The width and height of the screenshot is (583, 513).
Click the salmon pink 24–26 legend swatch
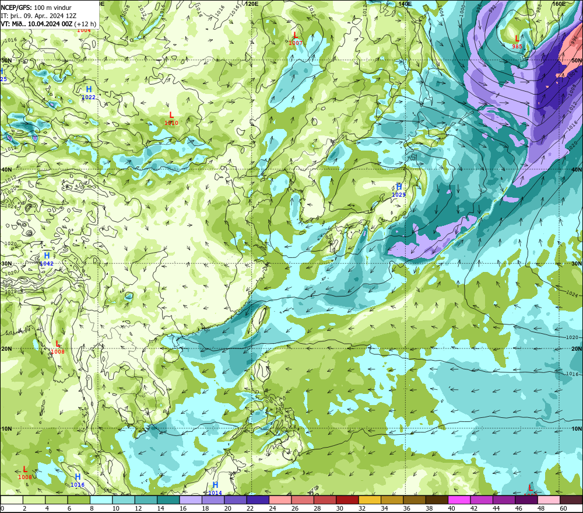click(280, 500)
